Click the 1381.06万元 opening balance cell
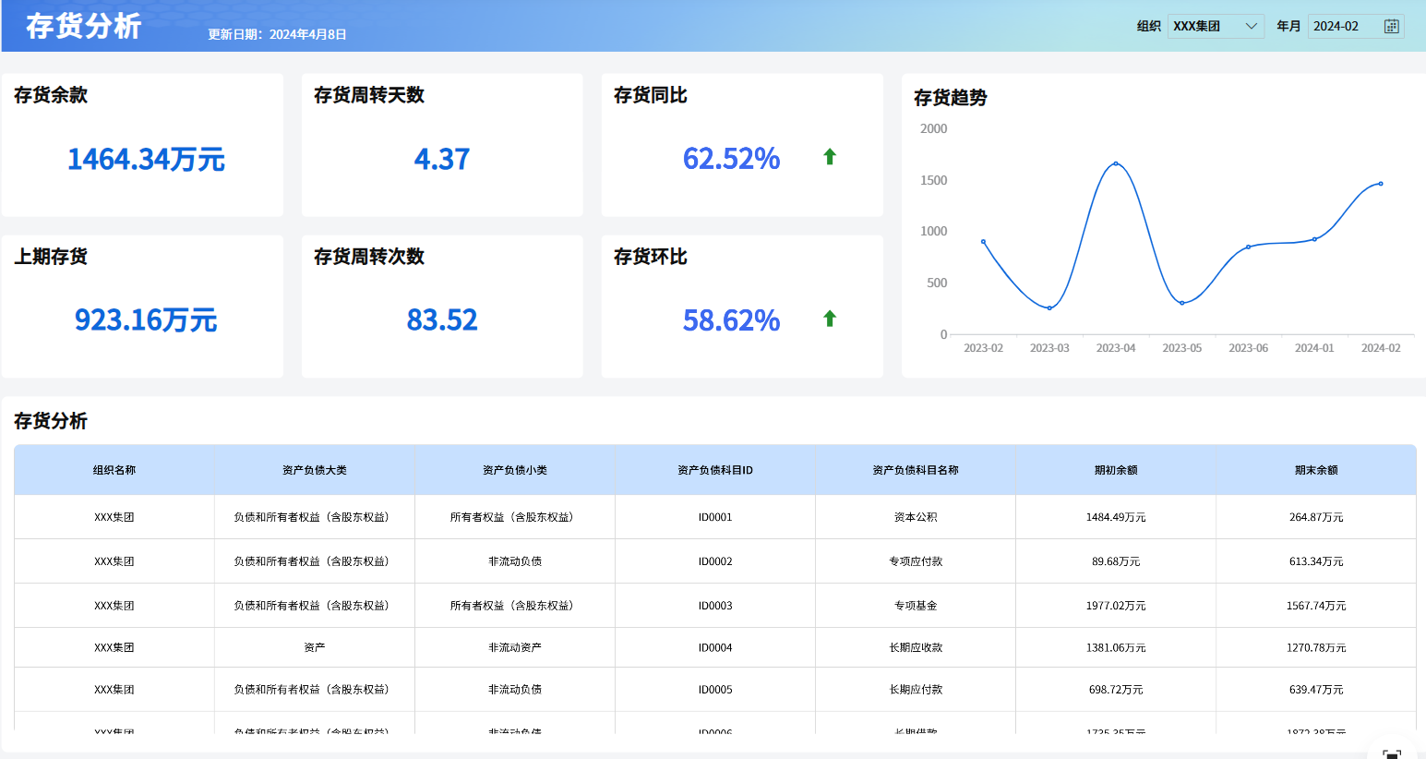Viewport: 1426px width, 759px height. coord(1116,647)
